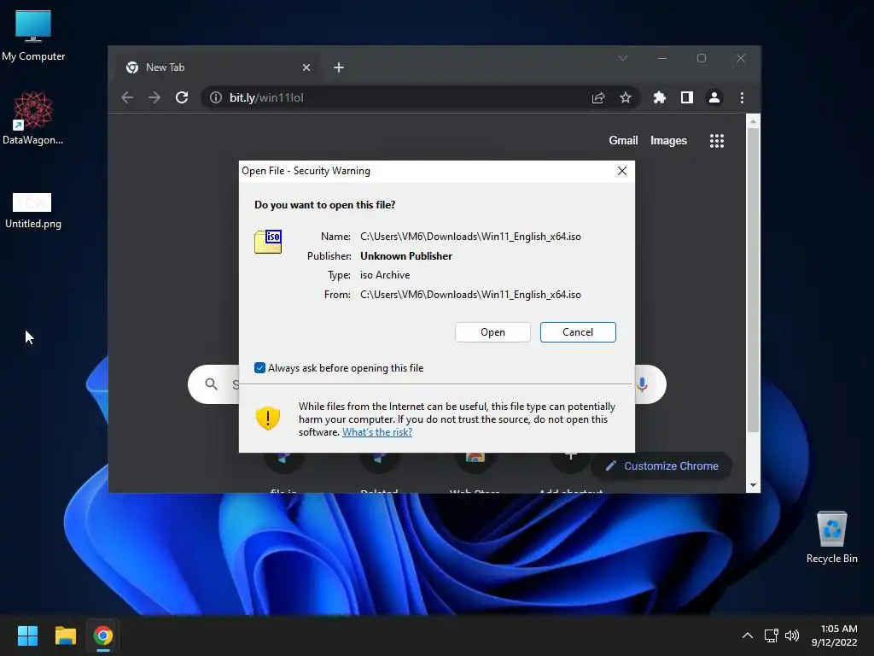Open a new tab with plus button
The width and height of the screenshot is (874, 656).
click(x=339, y=67)
